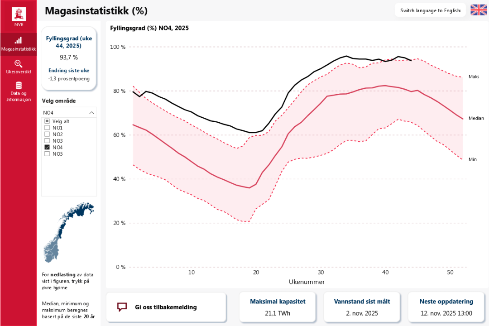Viewport: 489px width, 326px height.
Task: Check the NO1 checkbox
Action: click(47, 128)
